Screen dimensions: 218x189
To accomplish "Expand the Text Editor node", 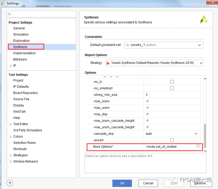I will 11,124.
